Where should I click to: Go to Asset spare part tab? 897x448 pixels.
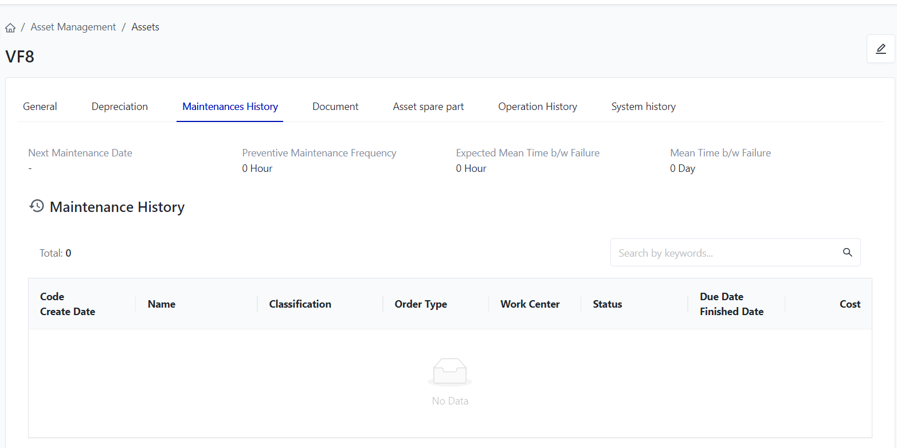click(x=428, y=107)
